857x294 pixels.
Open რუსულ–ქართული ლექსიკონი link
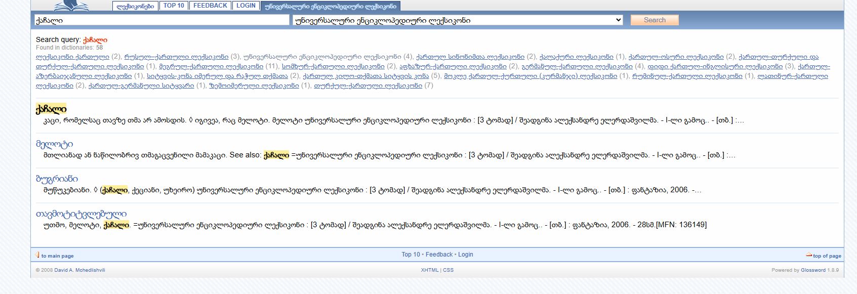pos(177,57)
